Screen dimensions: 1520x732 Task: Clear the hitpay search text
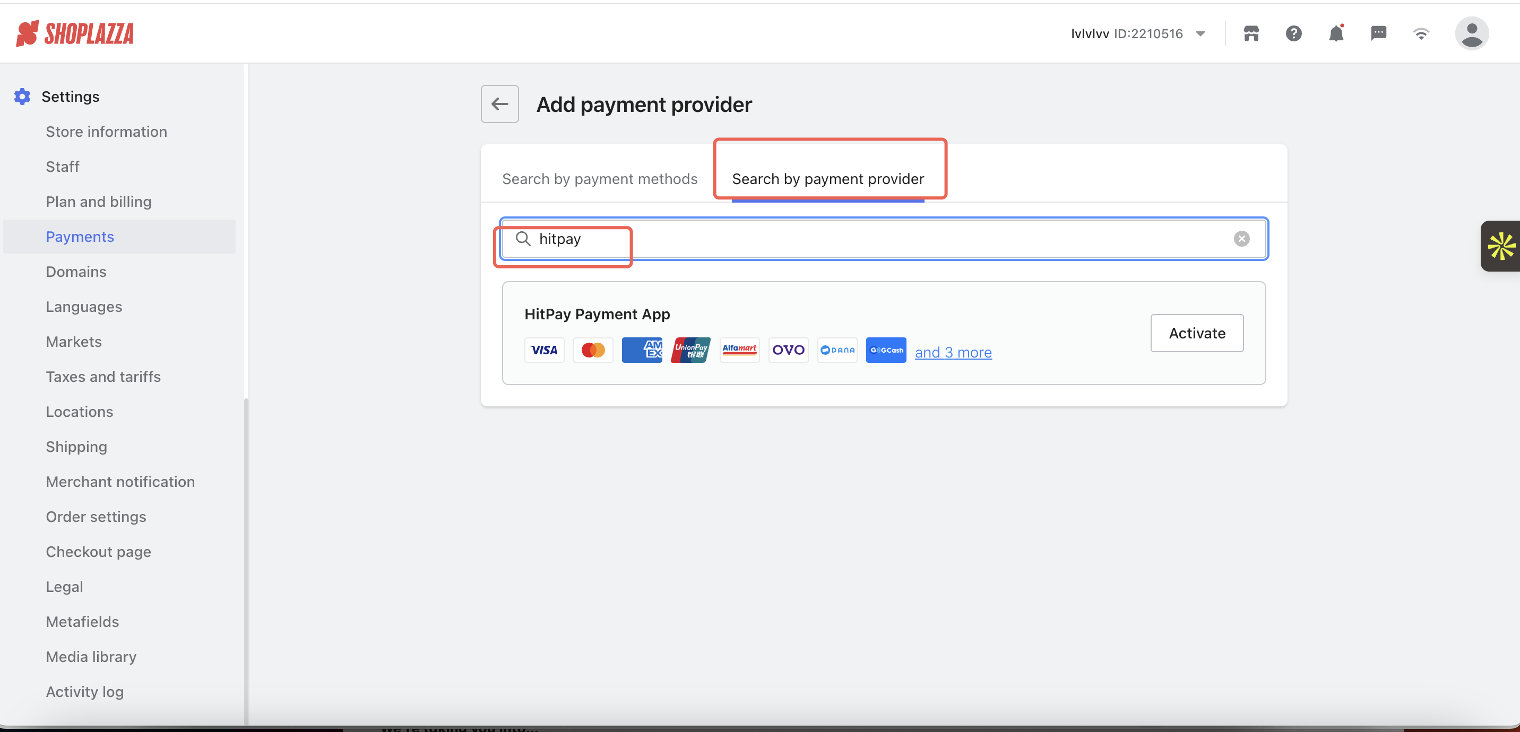coord(1241,239)
